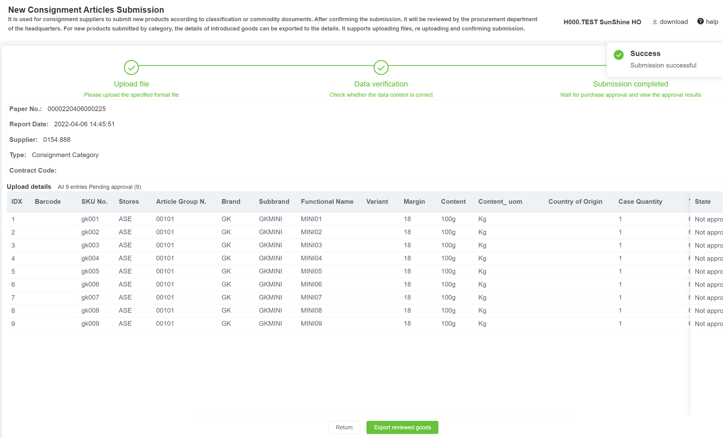The image size is (723, 438).
Task: Click Export reviewed goods button
Action: pyautogui.click(x=402, y=427)
